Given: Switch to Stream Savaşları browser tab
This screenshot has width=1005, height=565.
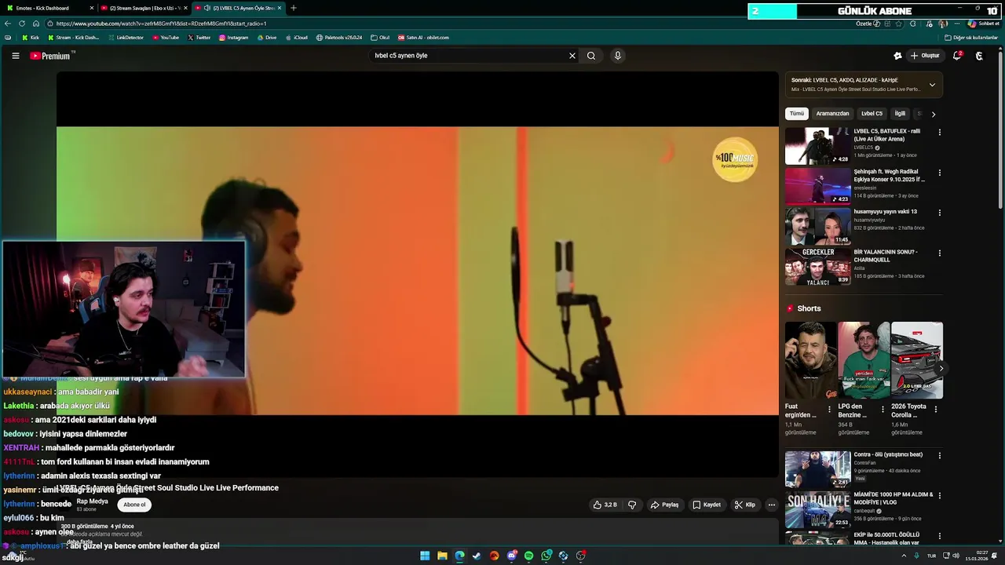Looking at the screenshot, I should click(x=144, y=8).
